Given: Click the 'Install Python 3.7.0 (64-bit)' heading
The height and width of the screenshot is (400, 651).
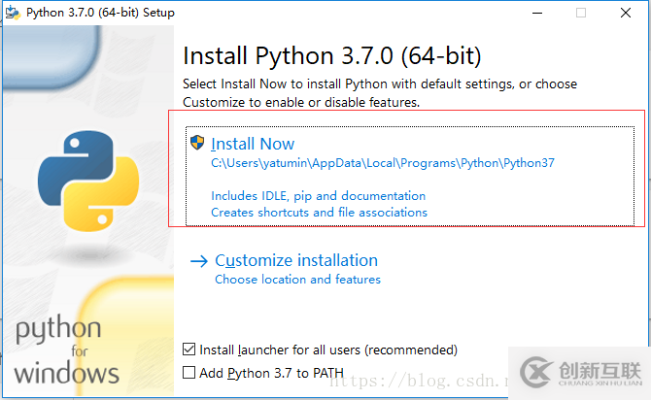Looking at the screenshot, I should [x=331, y=54].
